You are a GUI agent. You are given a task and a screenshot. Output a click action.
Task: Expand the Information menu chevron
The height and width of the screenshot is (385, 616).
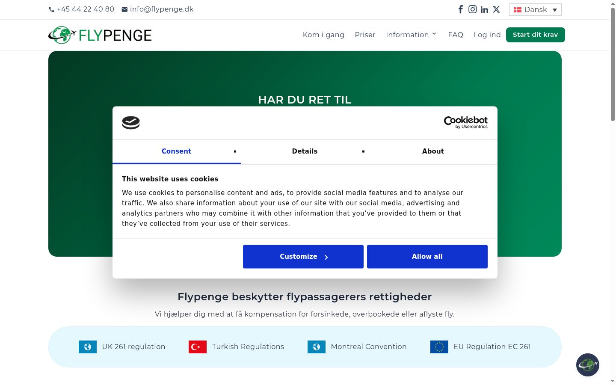coord(434,34)
